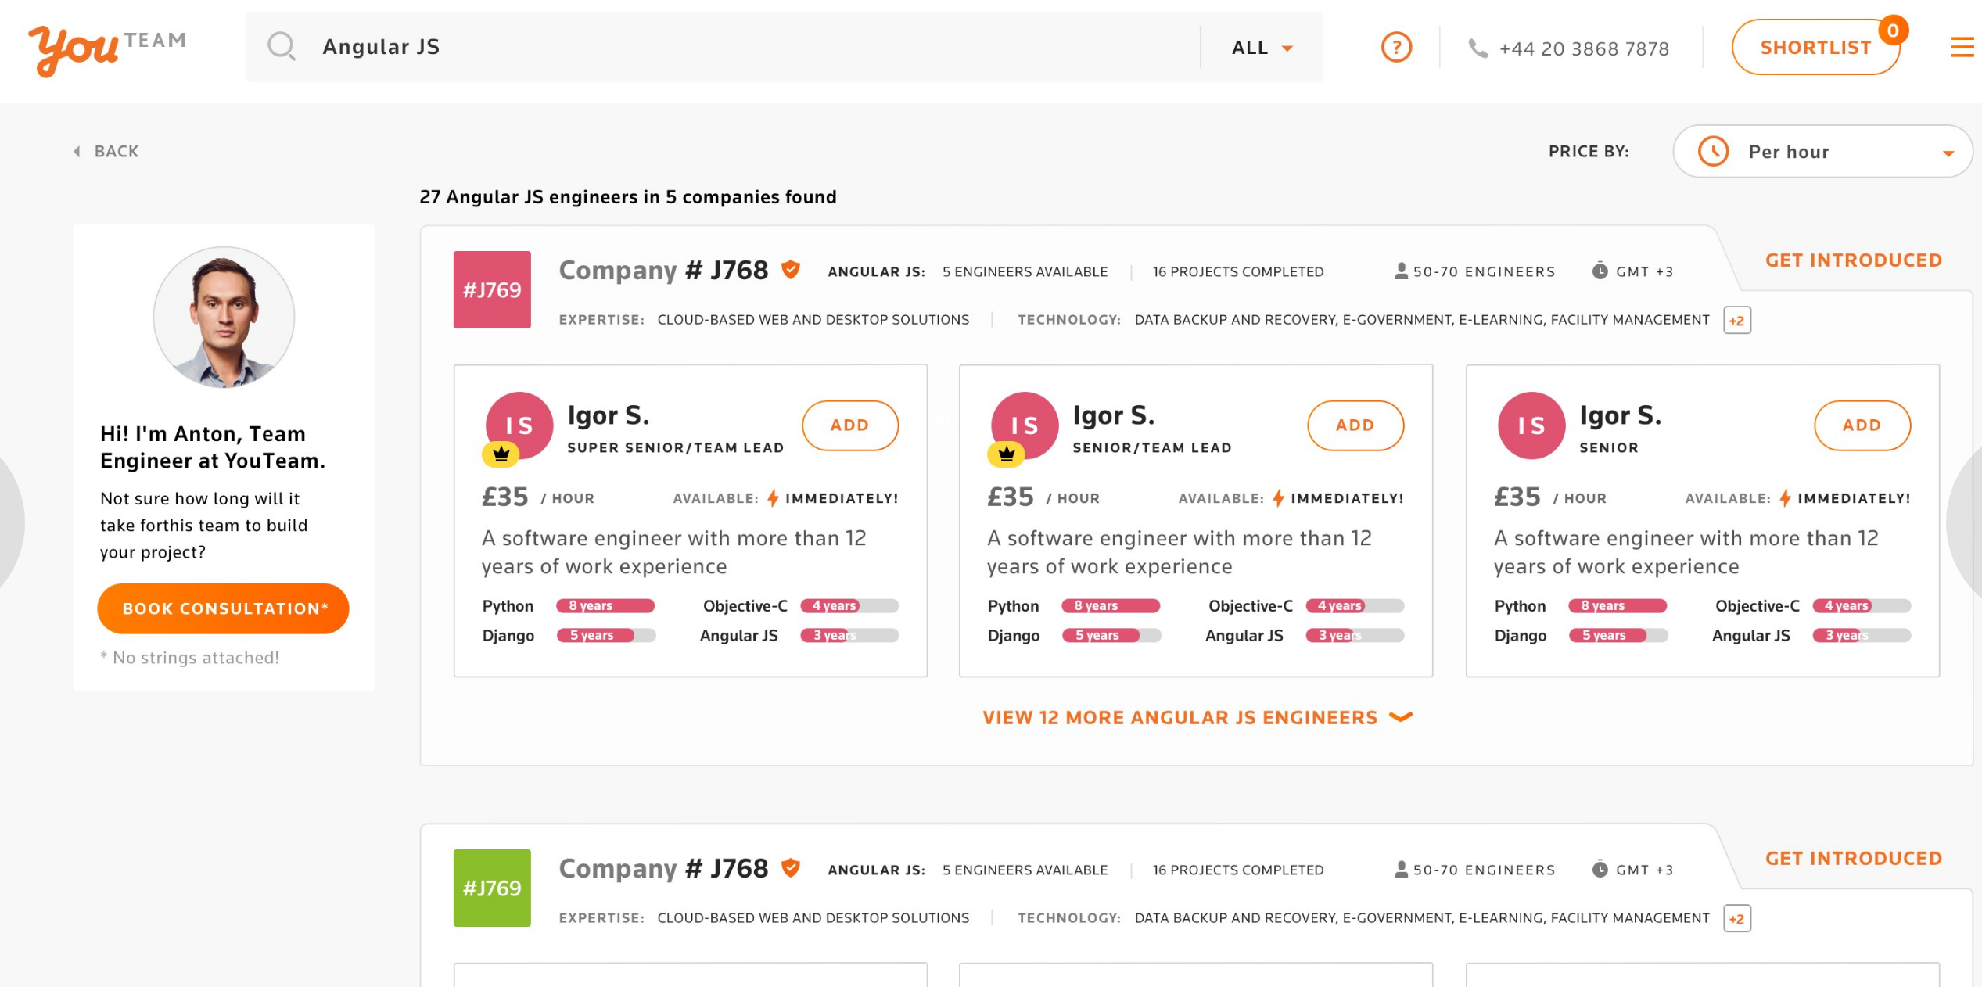This screenshot has width=1982, height=987.
Task: Click the Book Consultation button
Action: point(223,608)
